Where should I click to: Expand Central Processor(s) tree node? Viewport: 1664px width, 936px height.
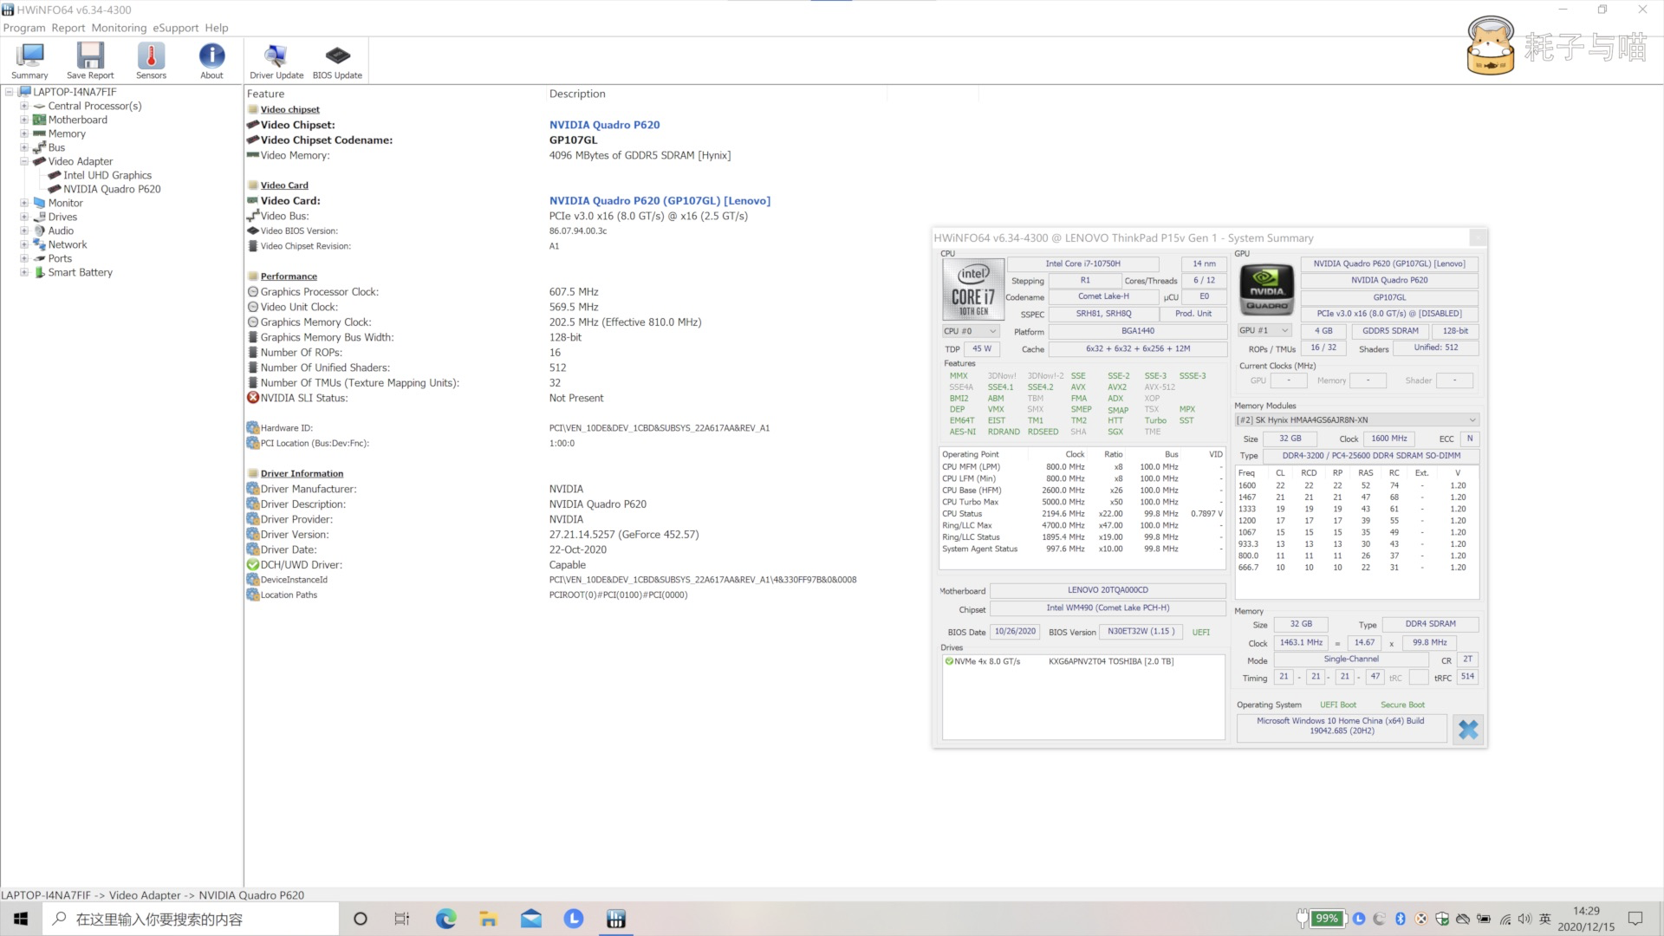pyautogui.click(x=24, y=106)
